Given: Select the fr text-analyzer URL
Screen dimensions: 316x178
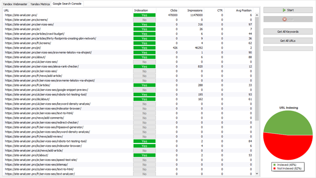Looking at the screenshot, I should click(40, 174).
